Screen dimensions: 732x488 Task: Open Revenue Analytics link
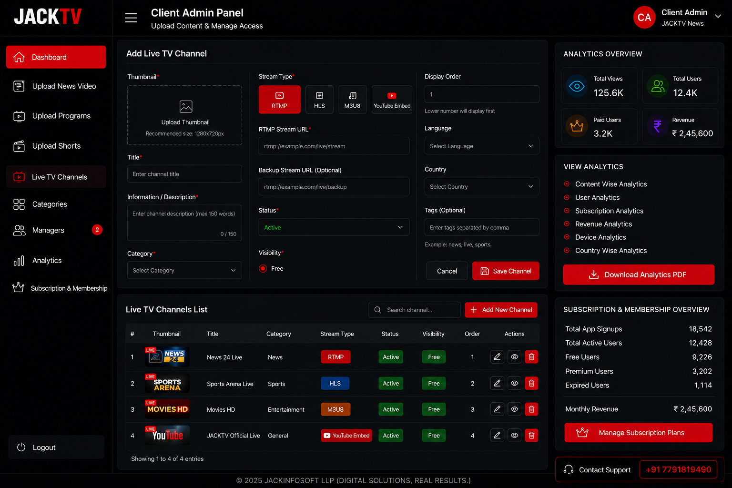603,224
